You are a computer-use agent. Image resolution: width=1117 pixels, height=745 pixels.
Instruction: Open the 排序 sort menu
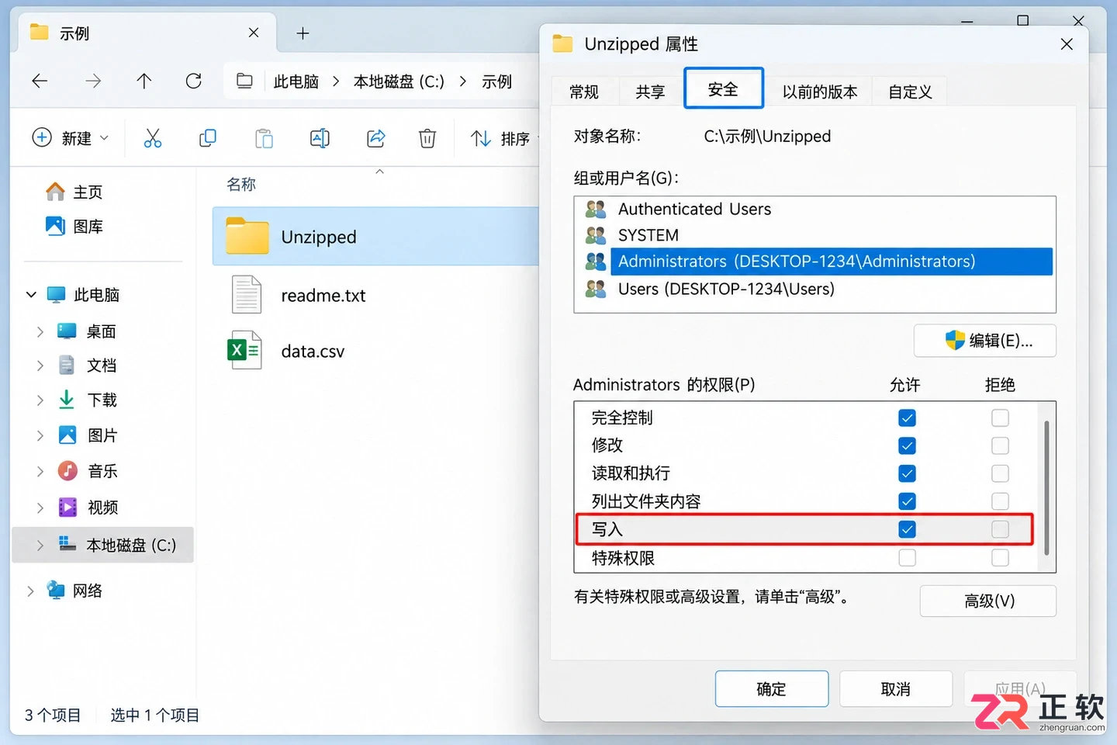(x=501, y=138)
